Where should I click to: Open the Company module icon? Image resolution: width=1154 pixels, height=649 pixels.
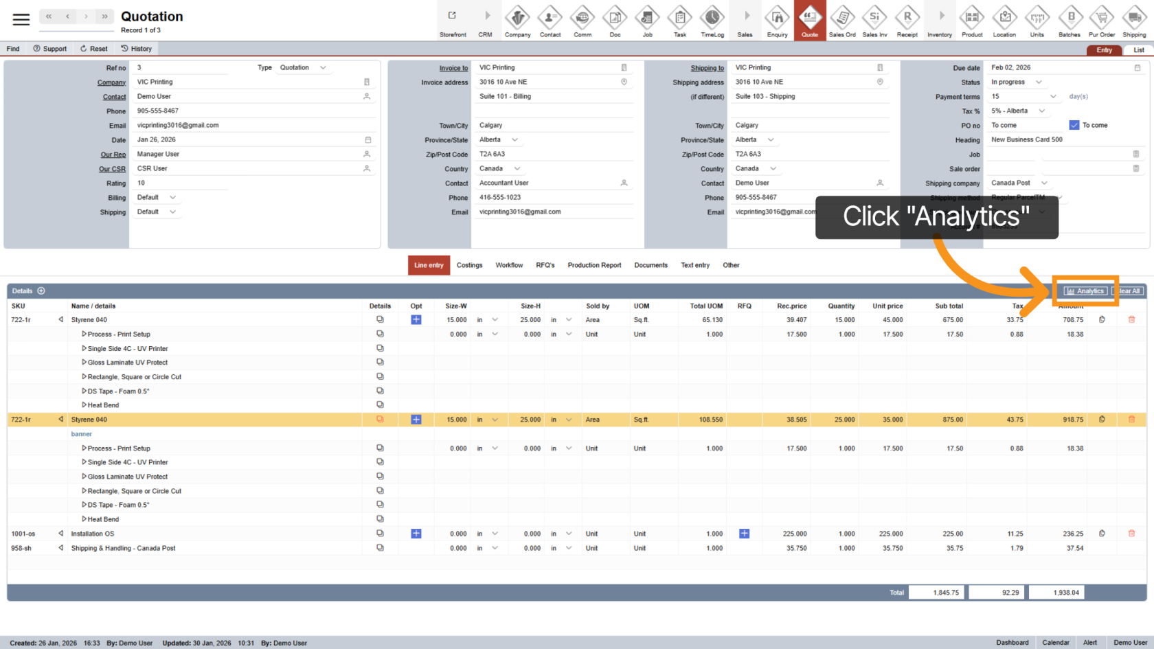pos(517,21)
